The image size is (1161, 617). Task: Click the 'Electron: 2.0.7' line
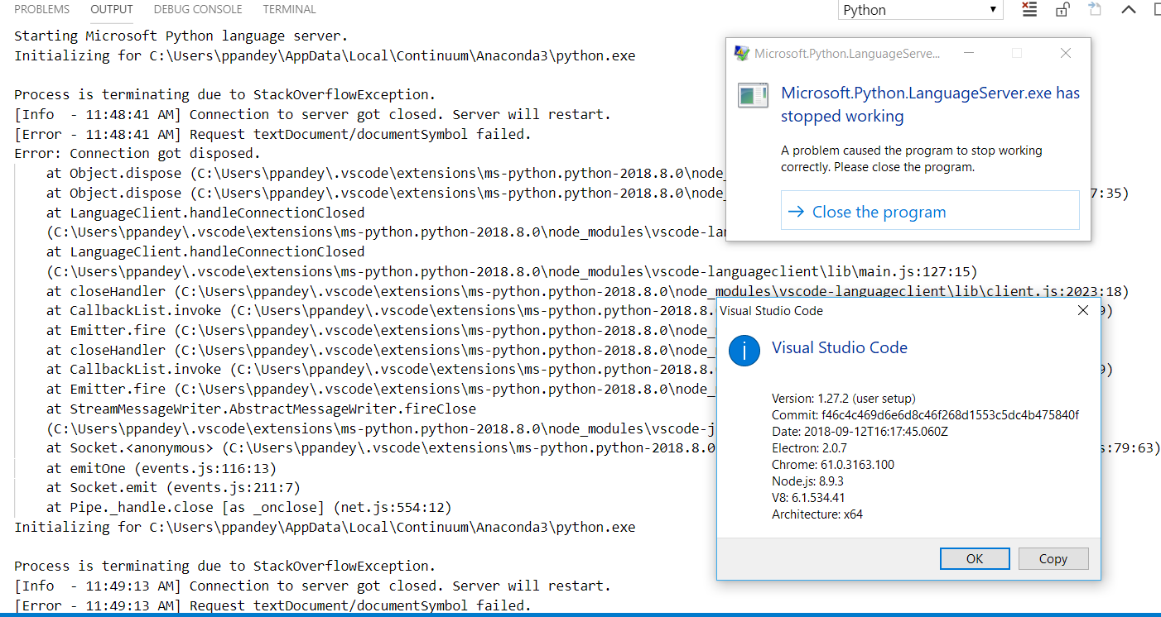click(810, 448)
